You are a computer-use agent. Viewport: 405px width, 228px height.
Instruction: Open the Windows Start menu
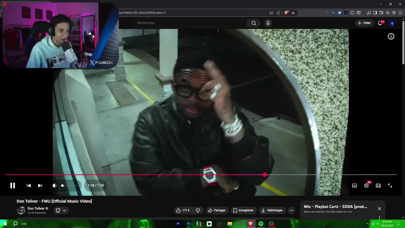point(5,224)
